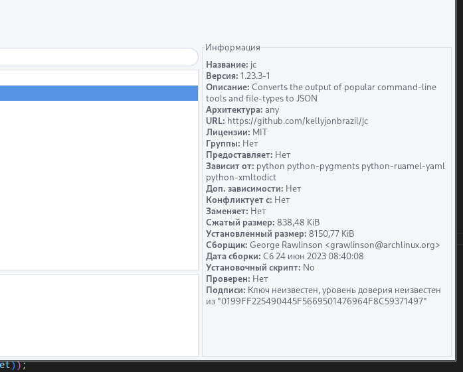
Task: Click the "Название: jc" line
Action: (x=231, y=64)
